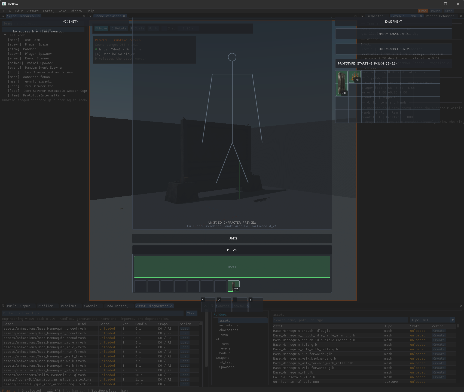
Task: Open Scene Viewport panel options arrow
Action: click(x=91, y=16)
